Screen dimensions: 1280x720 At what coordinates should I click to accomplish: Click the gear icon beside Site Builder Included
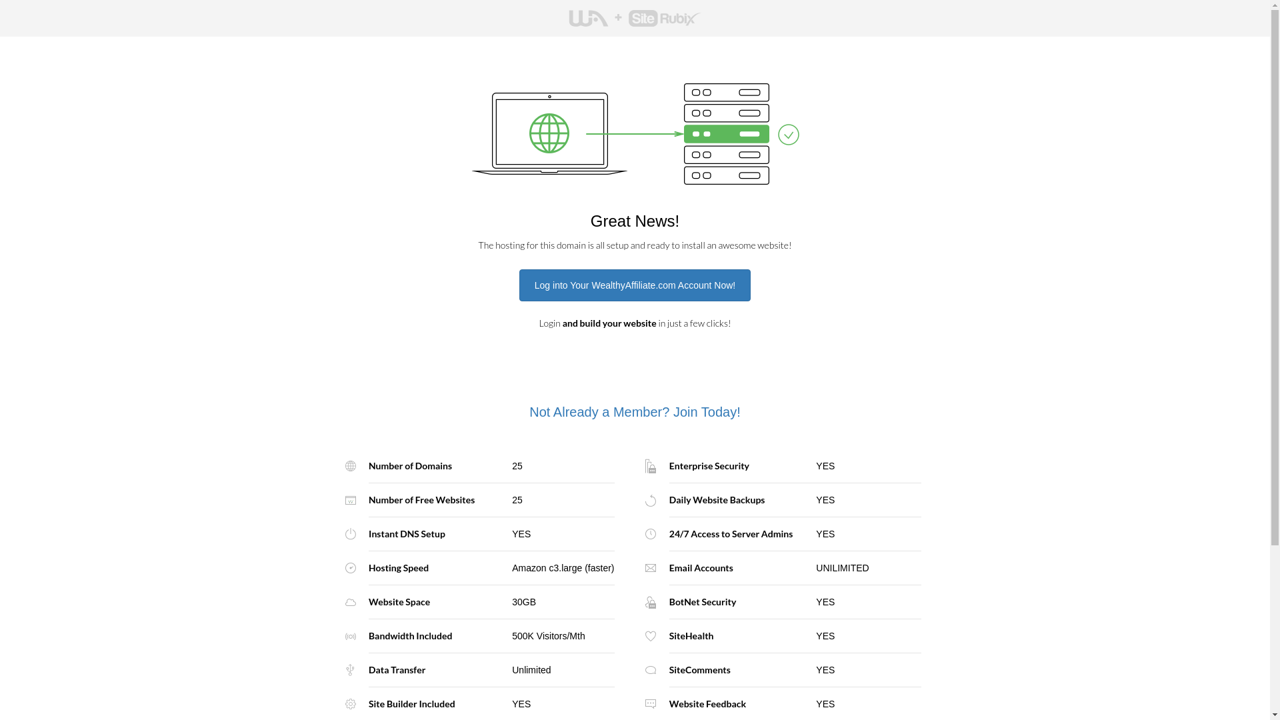click(351, 704)
